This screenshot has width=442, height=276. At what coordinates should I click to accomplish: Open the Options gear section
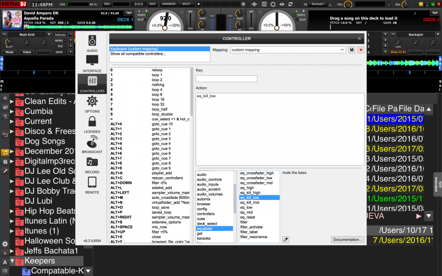pyautogui.click(x=92, y=104)
